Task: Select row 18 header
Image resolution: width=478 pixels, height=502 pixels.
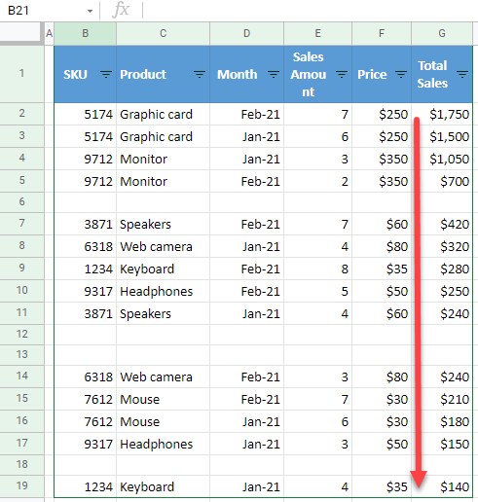Action: (21, 465)
